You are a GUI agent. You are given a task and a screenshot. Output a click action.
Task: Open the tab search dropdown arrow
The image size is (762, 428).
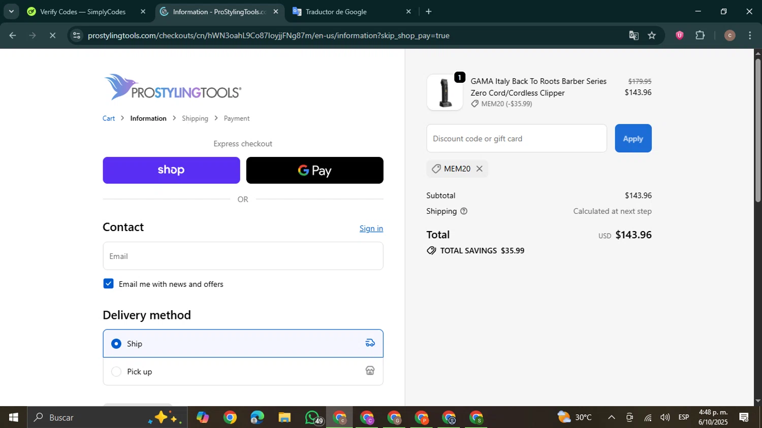(x=11, y=11)
